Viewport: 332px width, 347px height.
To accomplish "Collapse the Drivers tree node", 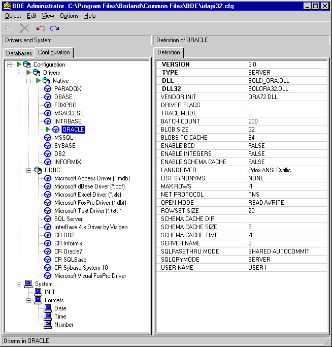I will (x=20, y=73).
